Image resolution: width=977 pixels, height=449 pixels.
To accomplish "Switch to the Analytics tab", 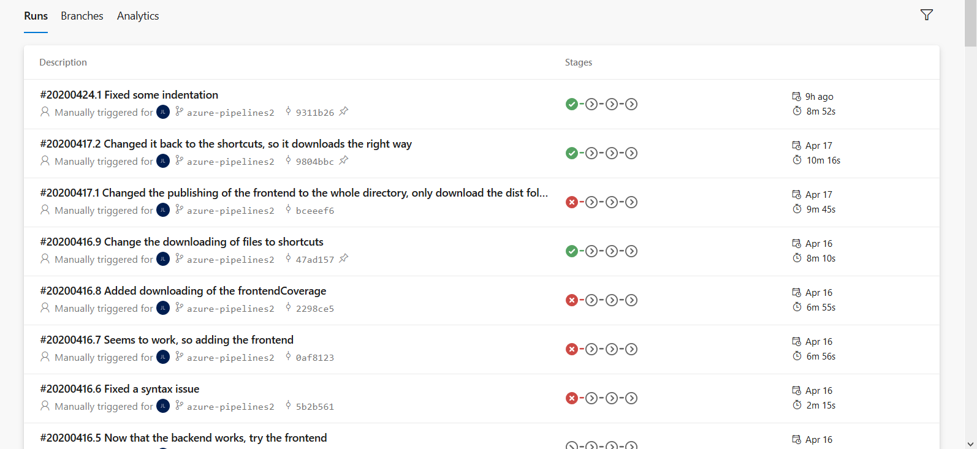I will pyautogui.click(x=138, y=16).
